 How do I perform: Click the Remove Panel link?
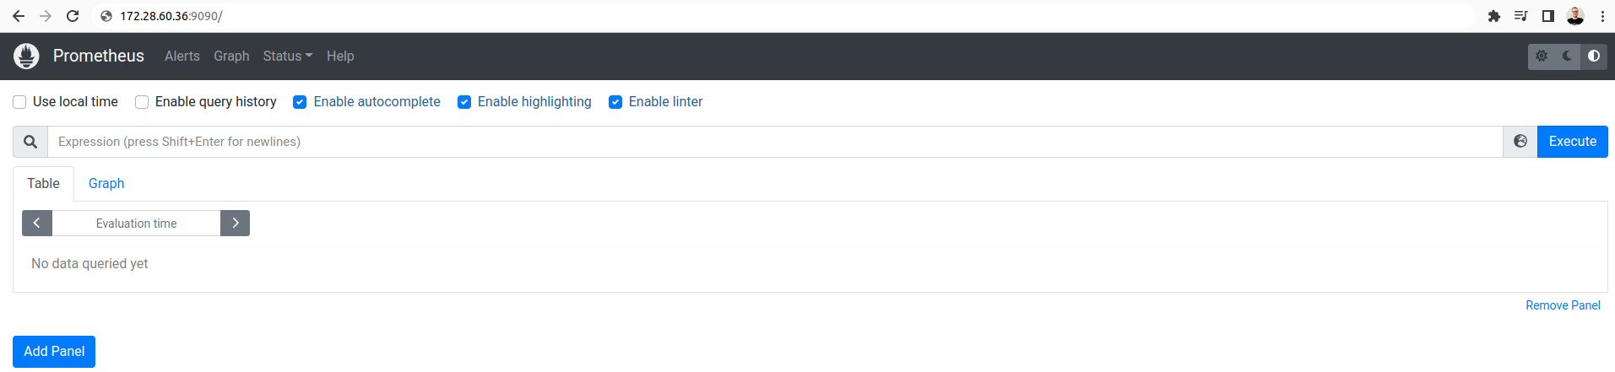tap(1563, 305)
